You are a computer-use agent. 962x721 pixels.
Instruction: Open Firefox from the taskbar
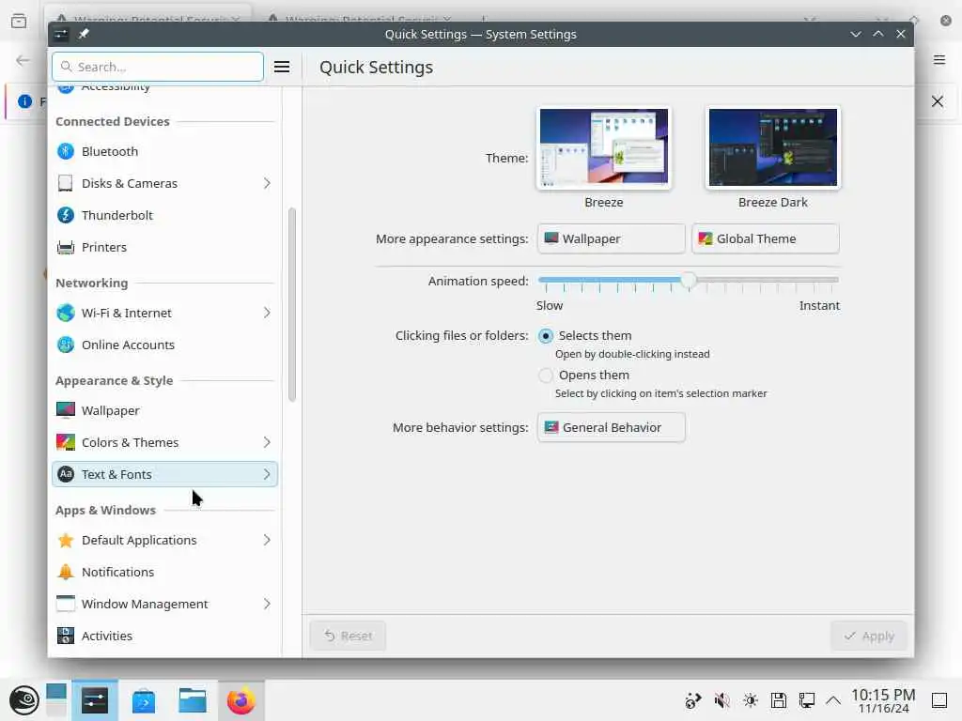click(x=241, y=700)
